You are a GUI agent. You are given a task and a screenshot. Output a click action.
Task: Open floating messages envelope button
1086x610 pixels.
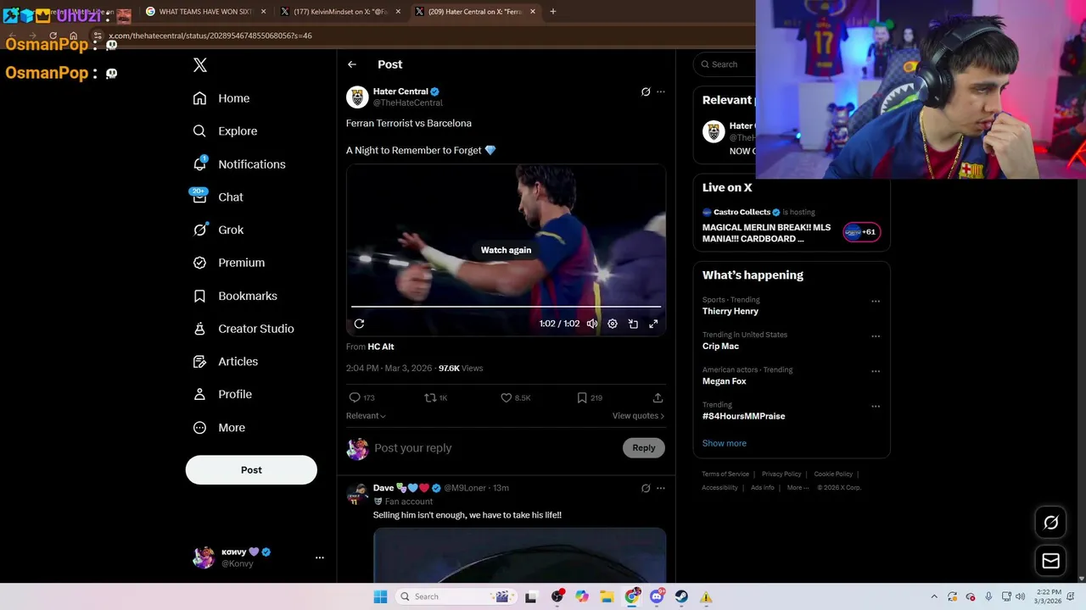coord(1051,561)
